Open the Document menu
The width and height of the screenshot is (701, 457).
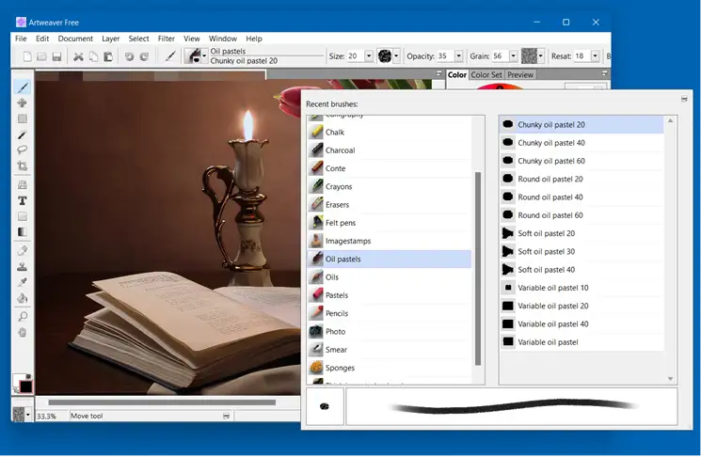click(x=75, y=39)
